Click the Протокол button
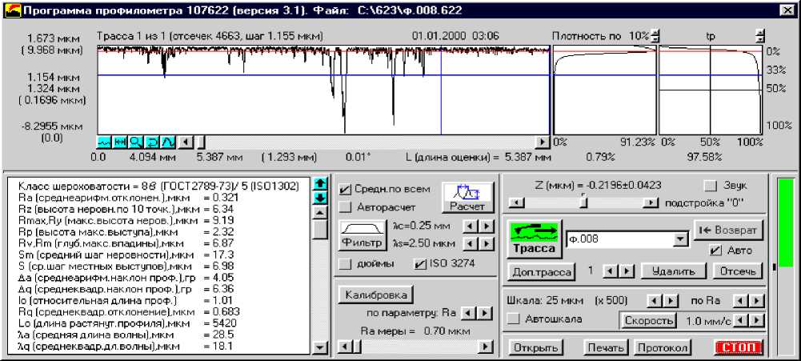 pyautogui.click(x=661, y=348)
